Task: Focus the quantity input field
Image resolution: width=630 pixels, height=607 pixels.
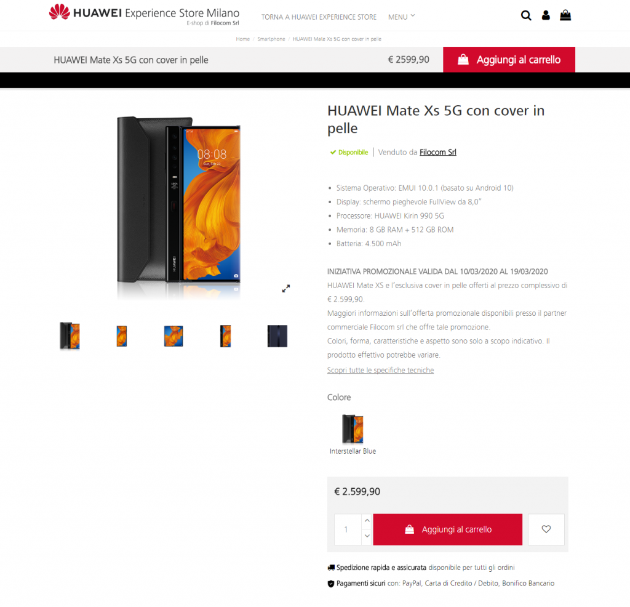Action: [x=348, y=529]
